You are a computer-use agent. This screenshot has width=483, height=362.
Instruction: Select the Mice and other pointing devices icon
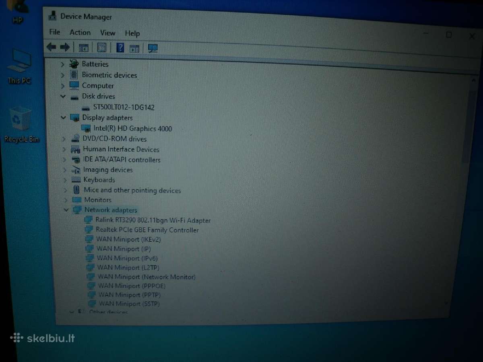click(76, 190)
